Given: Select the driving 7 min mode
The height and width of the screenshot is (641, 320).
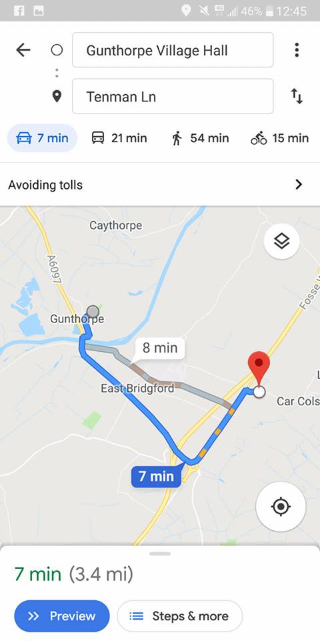Looking at the screenshot, I should tap(42, 138).
